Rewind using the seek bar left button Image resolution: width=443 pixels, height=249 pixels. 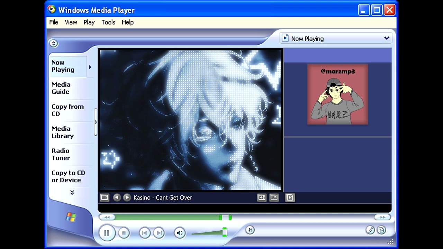point(107,217)
